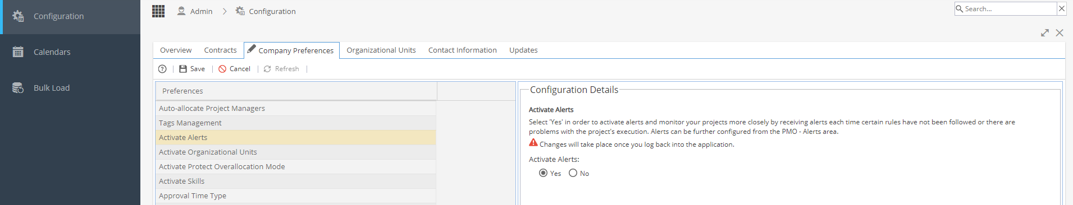Viewport: 1073px width, 205px height.
Task: Click the Calendars sidebar icon
Action: click(18, 52)
